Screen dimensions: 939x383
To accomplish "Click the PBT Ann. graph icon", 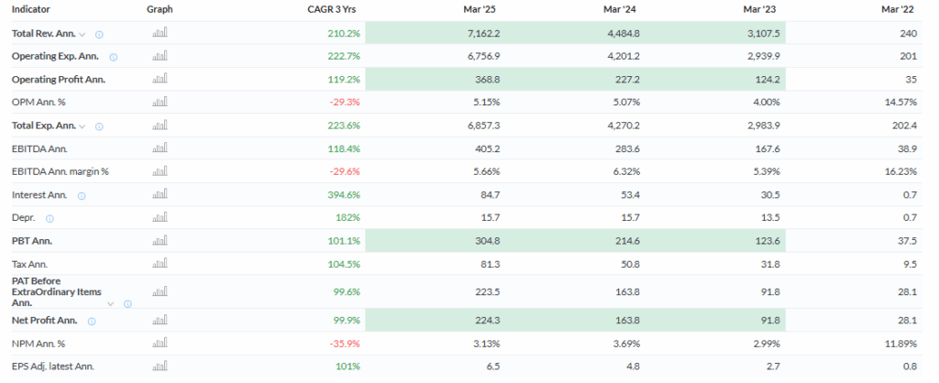I will click(x=160, y=241).
